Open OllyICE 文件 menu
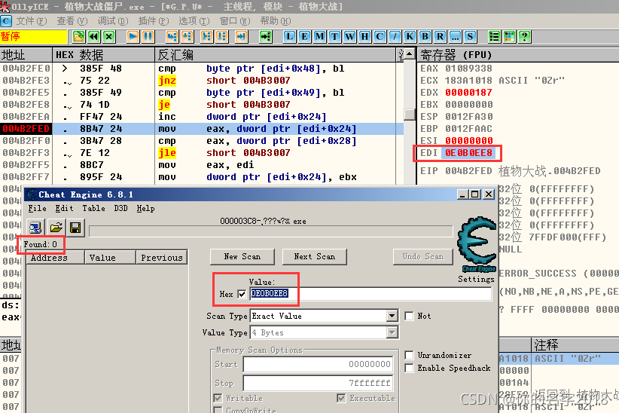 31,20
